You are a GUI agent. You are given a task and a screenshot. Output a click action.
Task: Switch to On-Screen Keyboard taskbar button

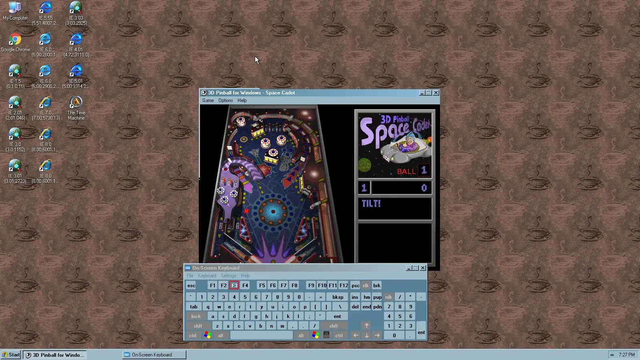pos(154,355)
